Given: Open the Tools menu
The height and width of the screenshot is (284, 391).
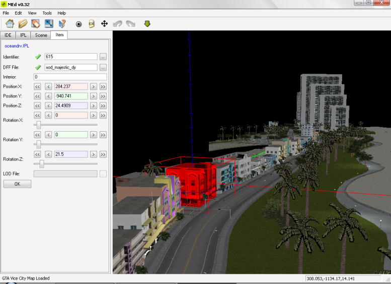Looking at the screenshot, I should tap(47, 13).
